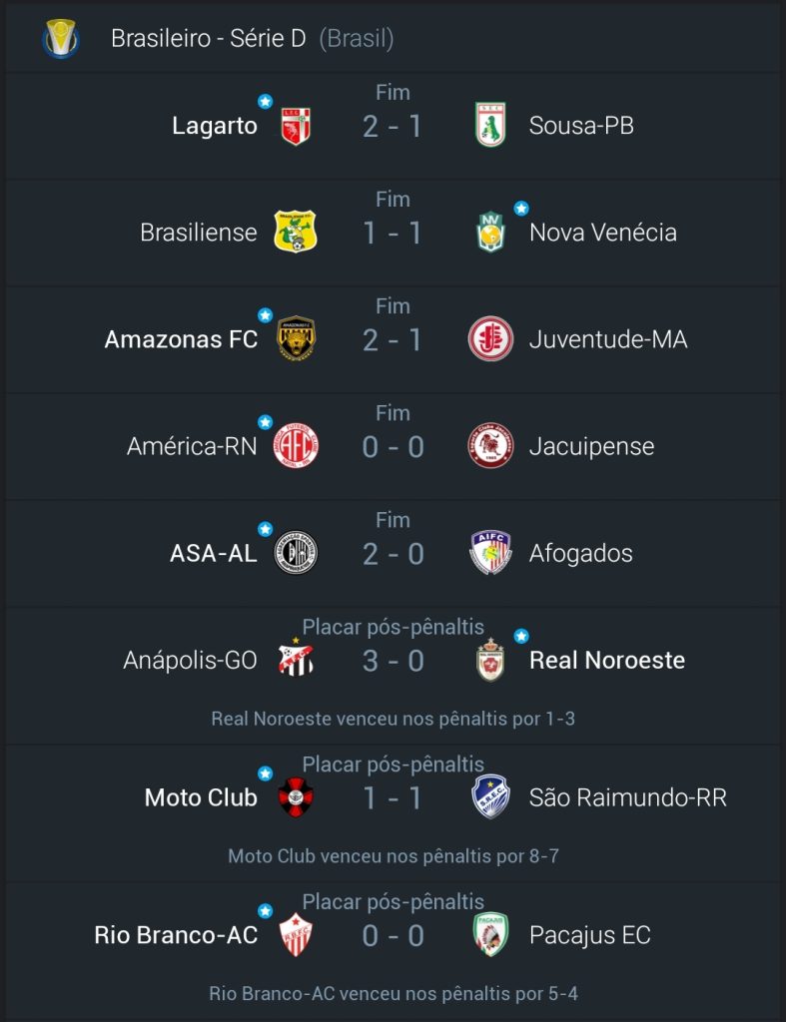The image size is (786, 1022).
Task: Open the Afogados AIFC crest
Action: pyautogui.click(x=490, y=553)
